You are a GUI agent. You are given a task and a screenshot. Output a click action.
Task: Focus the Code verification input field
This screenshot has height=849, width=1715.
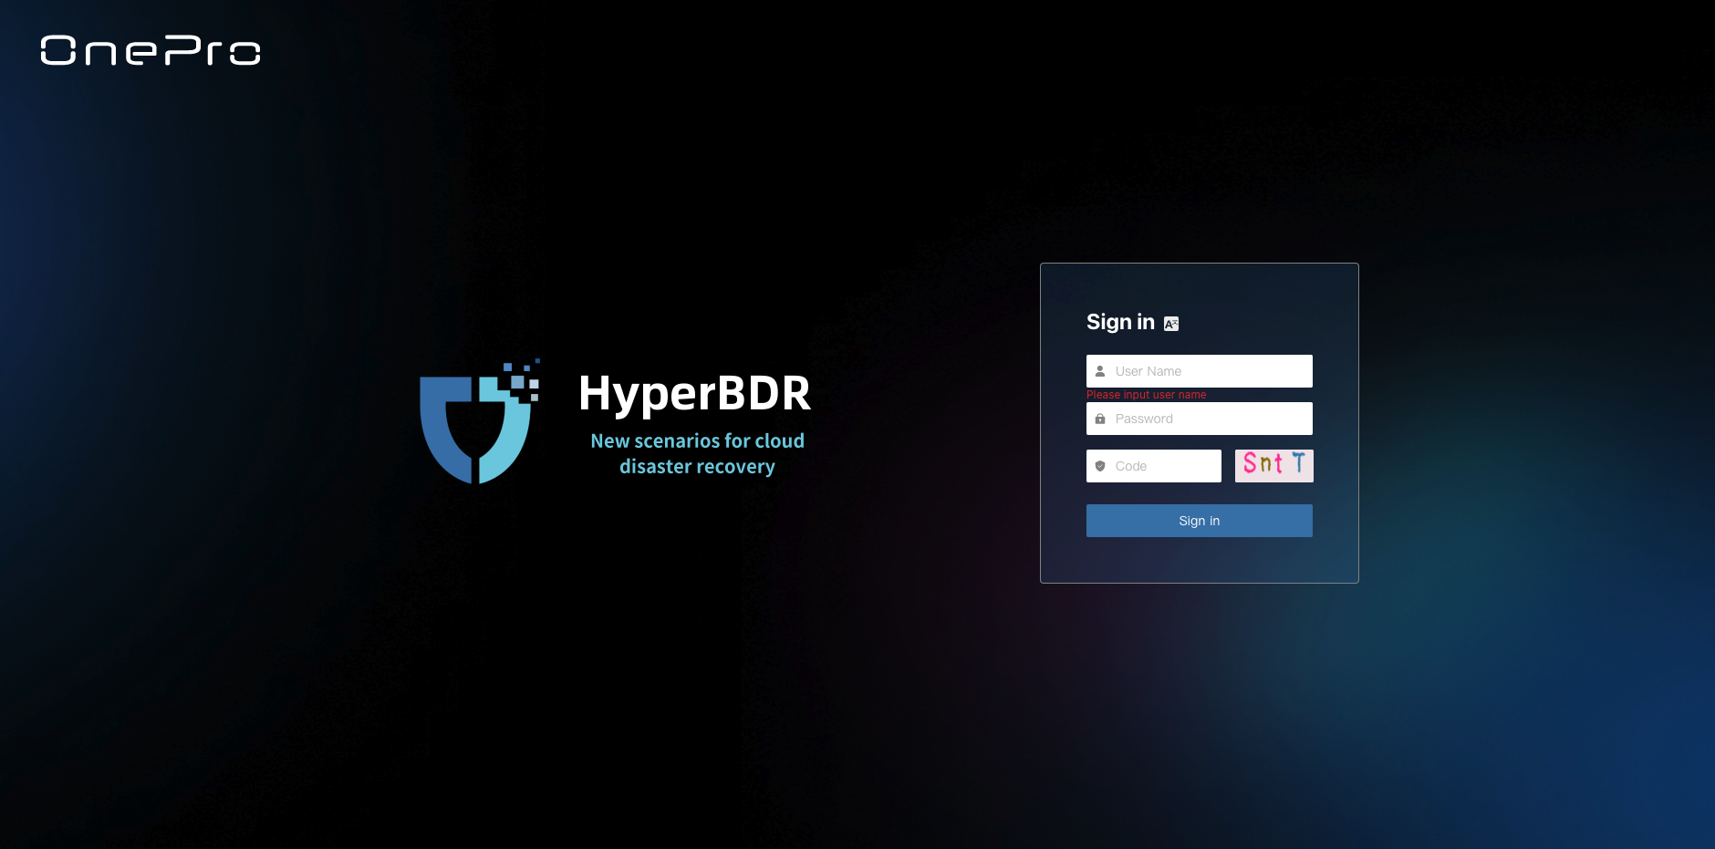1153,466
